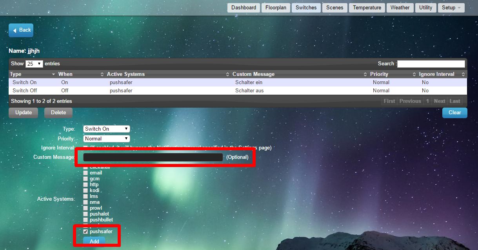
Task: Enable the email notification checkbox
Action: click(x=85, y=173)
